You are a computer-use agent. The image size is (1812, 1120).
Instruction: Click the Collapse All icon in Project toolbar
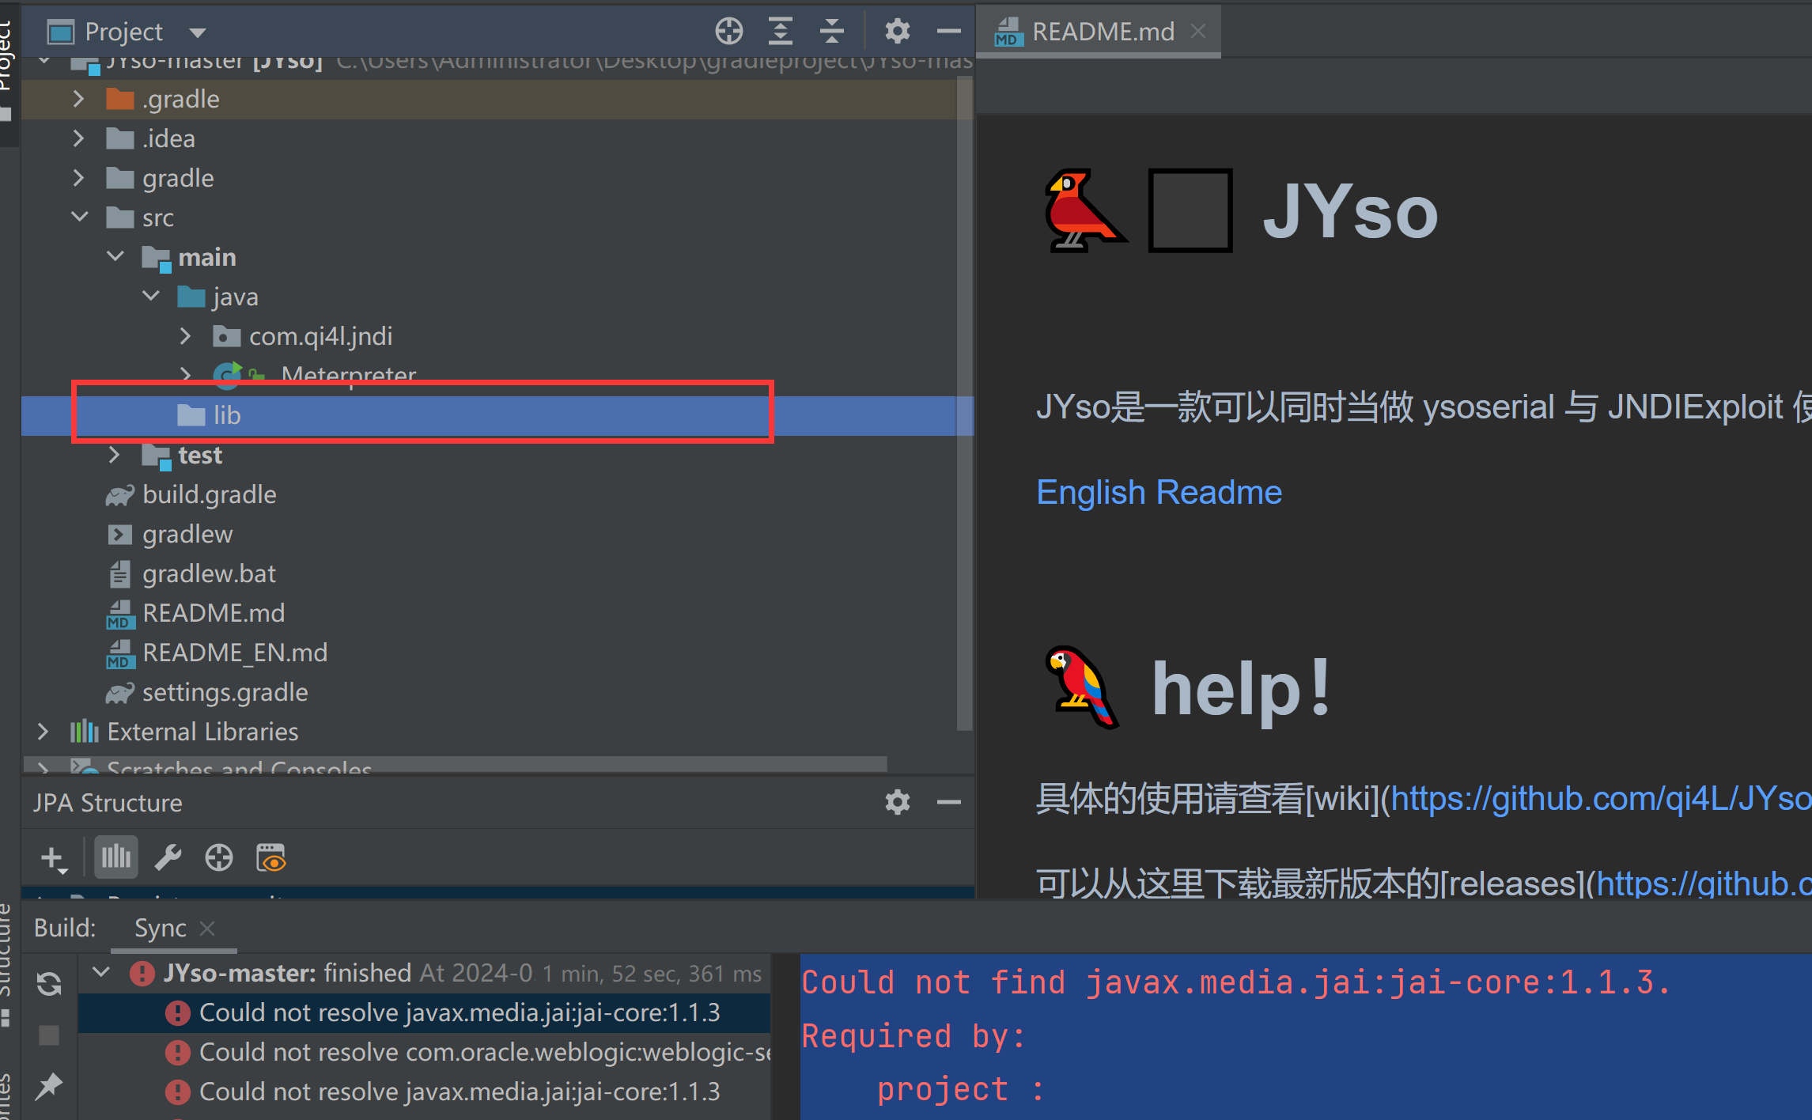[x=831, y=32]
